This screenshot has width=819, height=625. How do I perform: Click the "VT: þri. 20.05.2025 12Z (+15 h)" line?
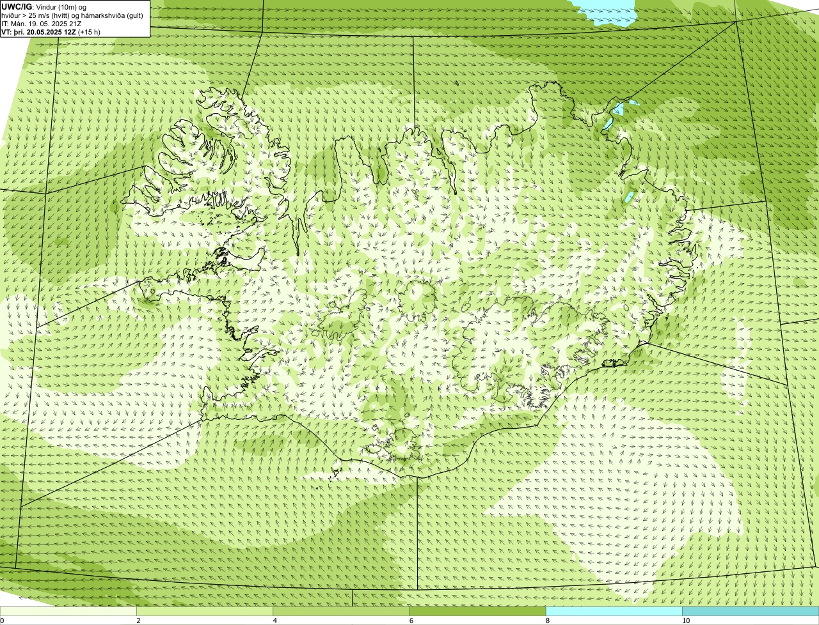tap(51, 31)
